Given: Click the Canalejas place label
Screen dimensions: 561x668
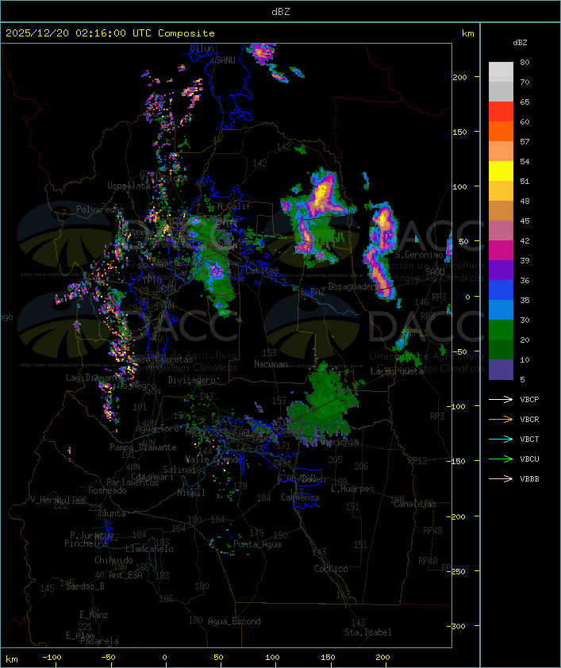Looking at the screenshot, I should click(415, 504).
